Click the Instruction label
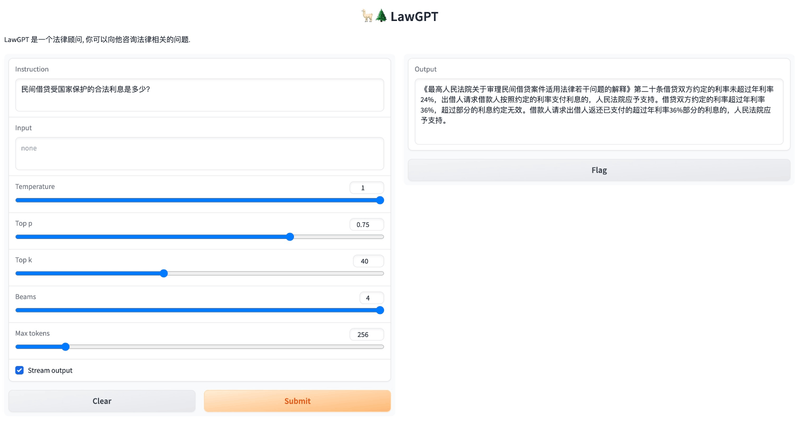Image resolution: width=800 pixels, height=432 pixels. [x=32, y=69]
